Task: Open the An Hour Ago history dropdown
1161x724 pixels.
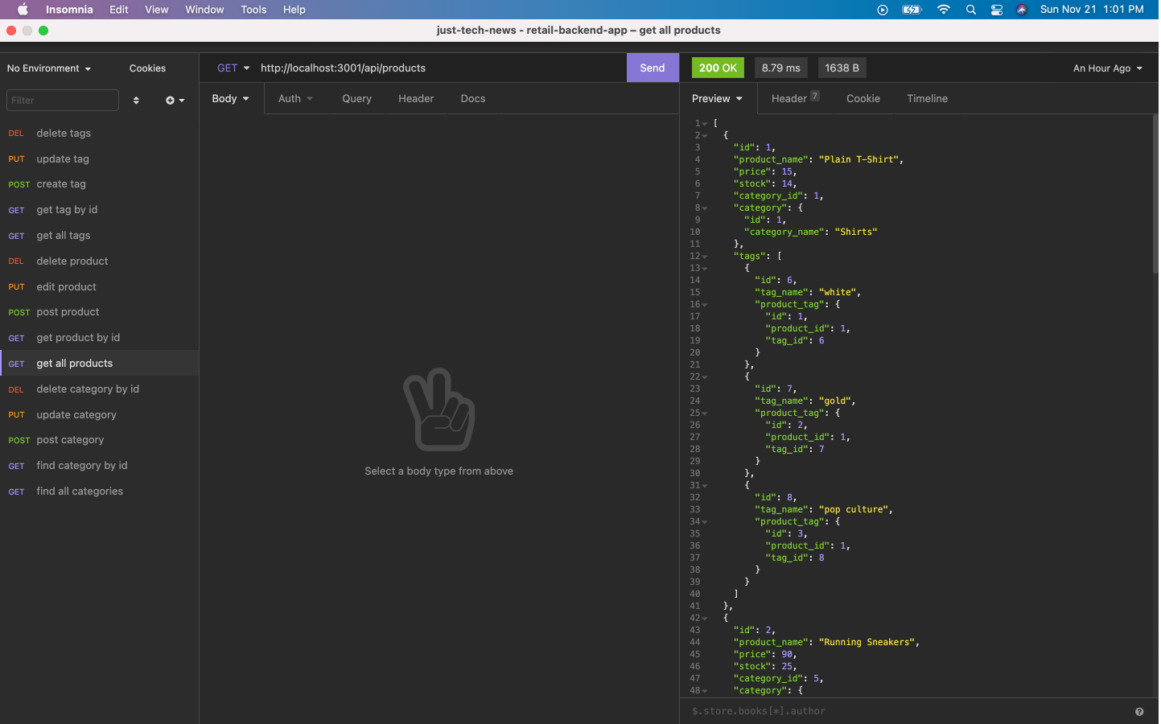Action: coord(1107,68)
